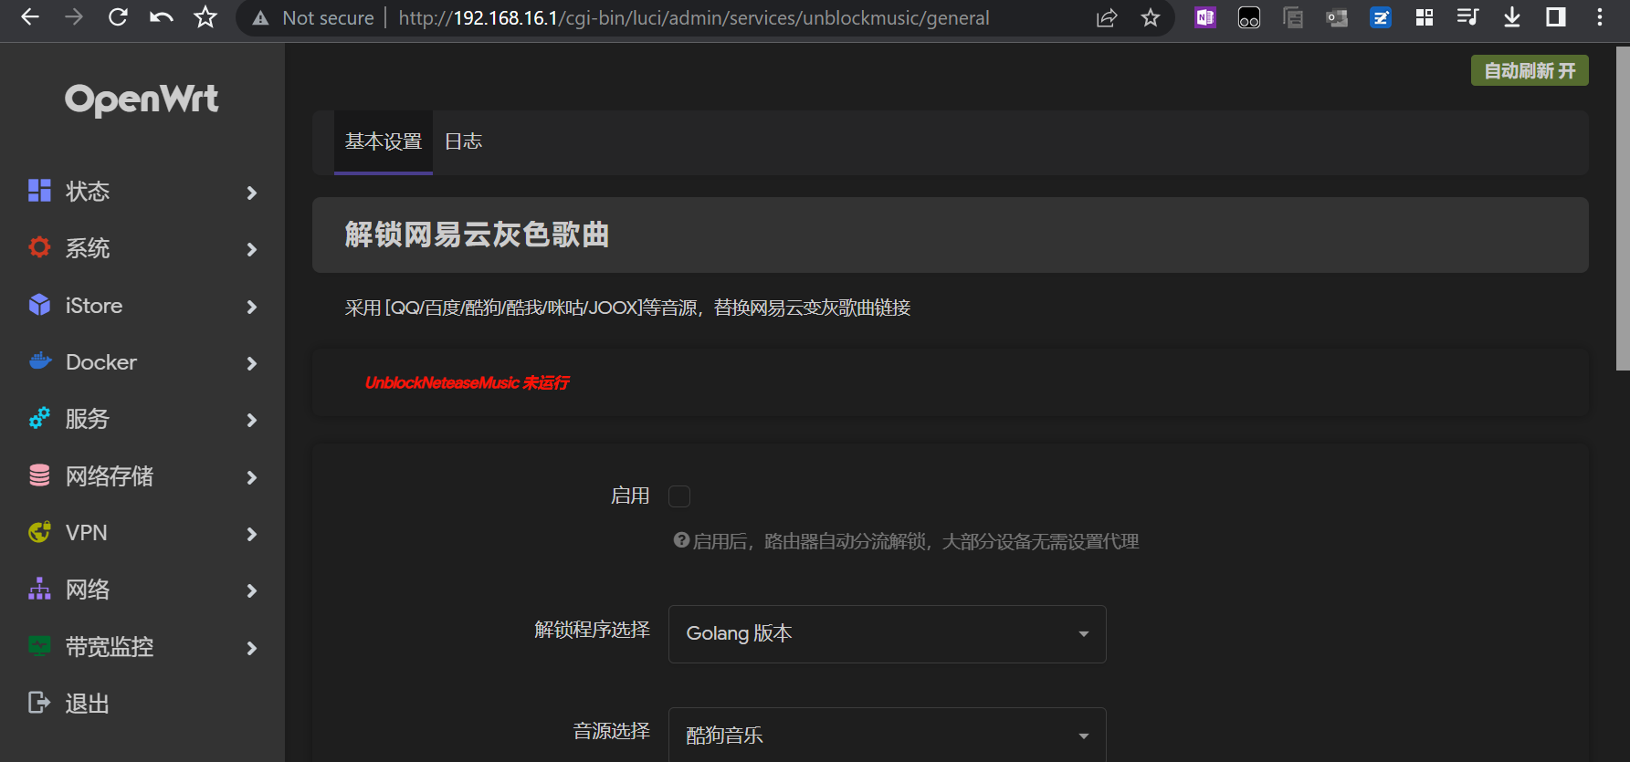The height and width of the screenshot is (762, 1630).
Task: Click the network storage stack icon
Action: [x=39, y=475]
